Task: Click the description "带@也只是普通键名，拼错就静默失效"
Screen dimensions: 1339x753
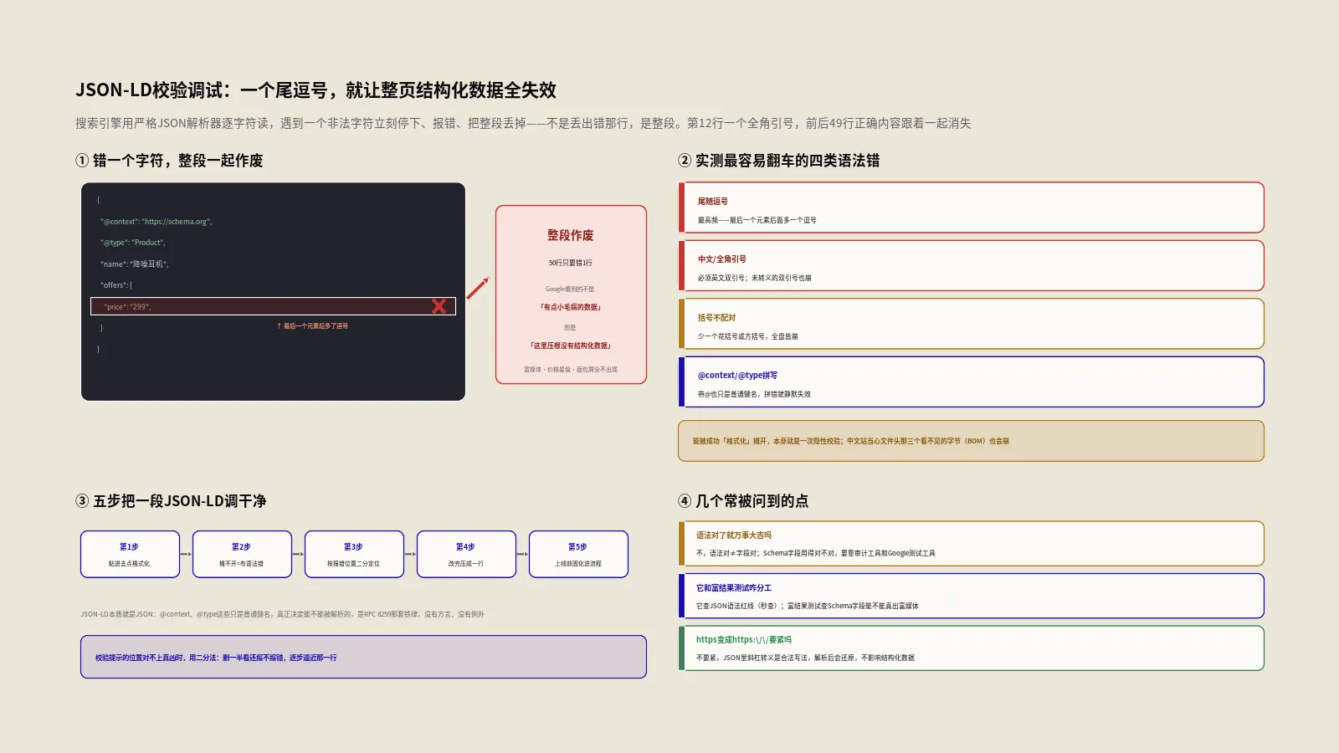Action: click(754, 394)
